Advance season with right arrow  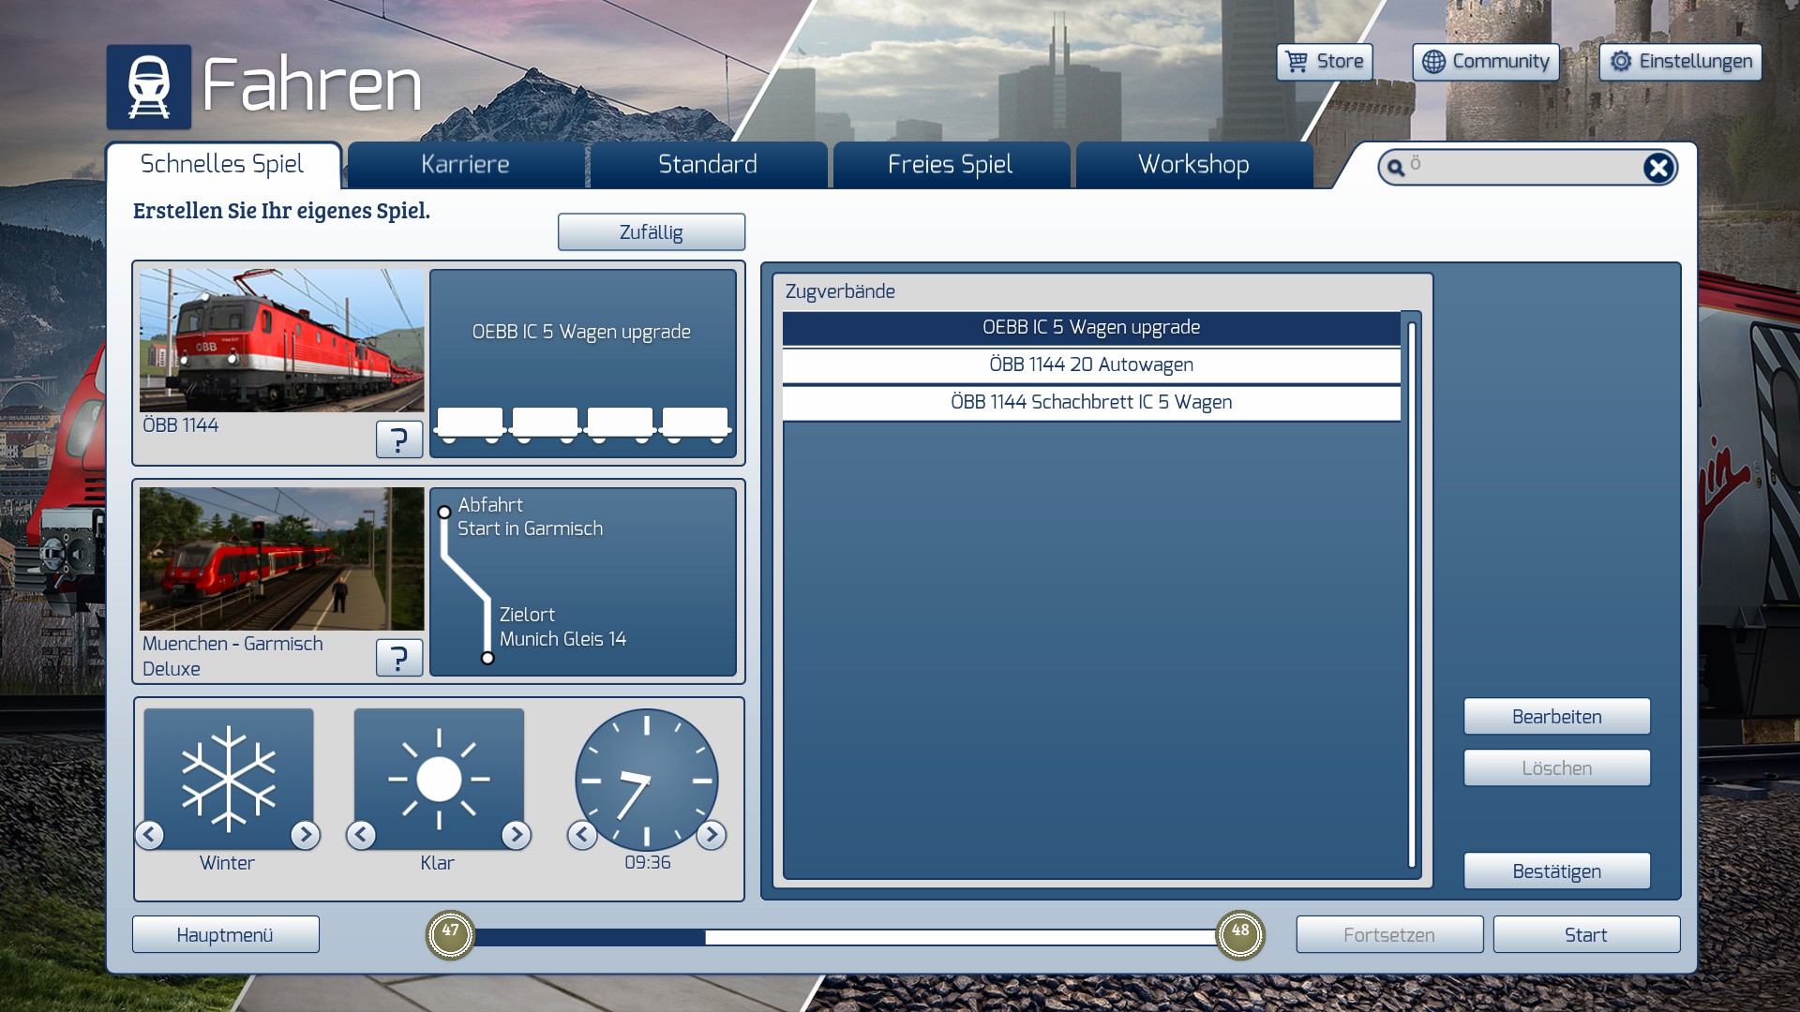pos(305,834)
